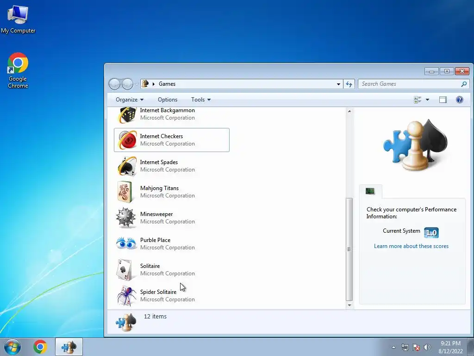Open Chrome from the taskbar

[x=40, y=347]
